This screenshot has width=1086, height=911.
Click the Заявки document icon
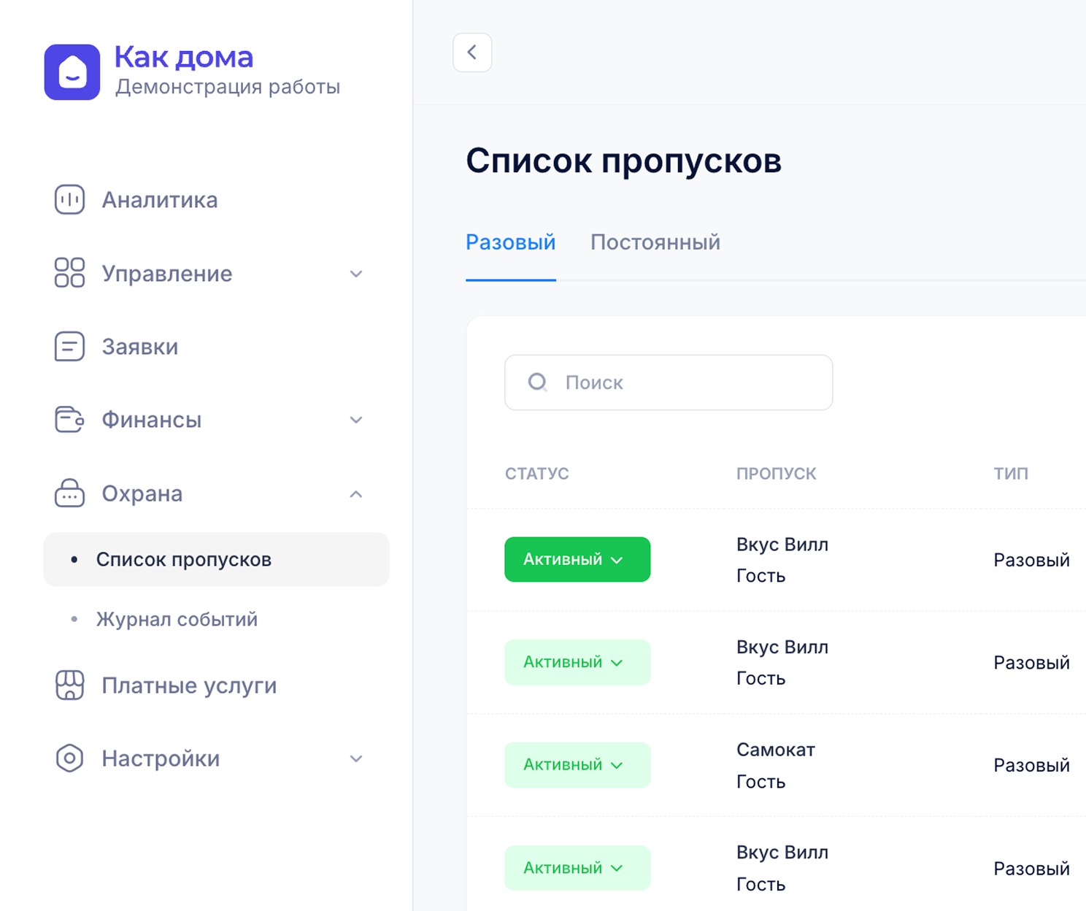pos(70,347)
